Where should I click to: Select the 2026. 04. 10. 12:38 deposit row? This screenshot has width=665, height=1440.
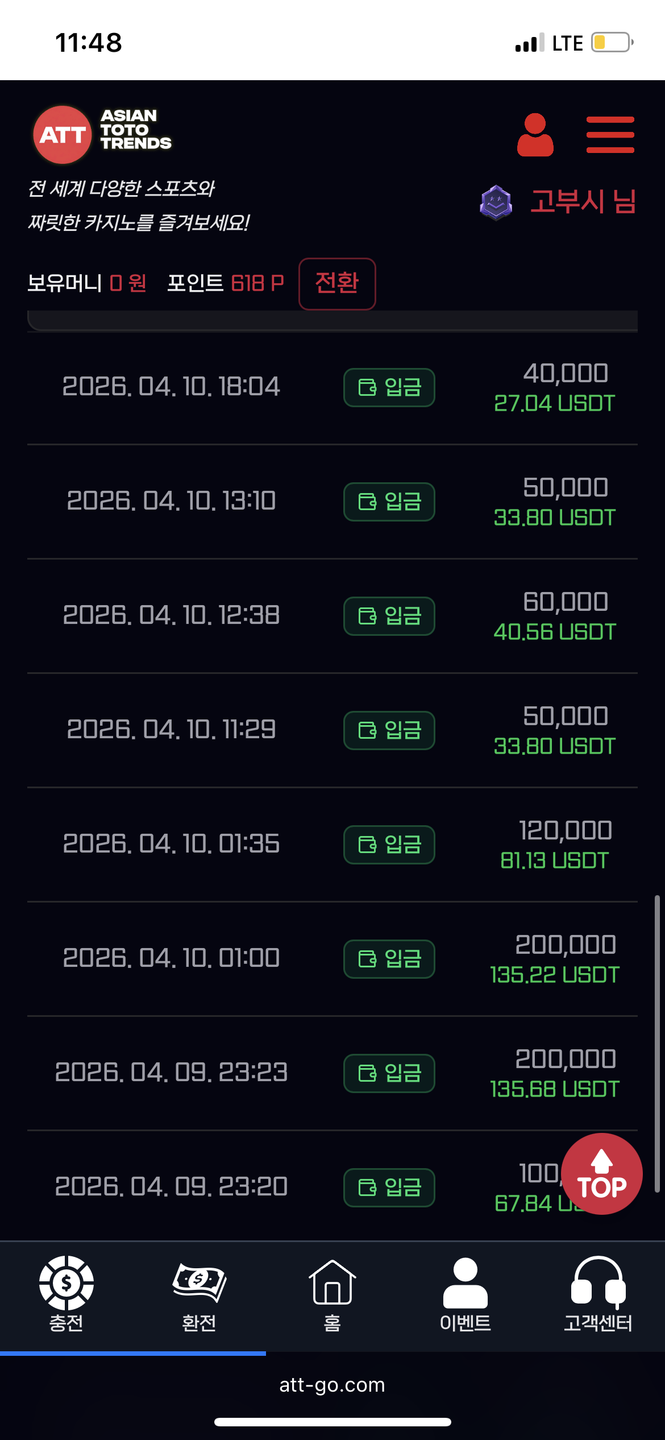click(x=171, y=615)
